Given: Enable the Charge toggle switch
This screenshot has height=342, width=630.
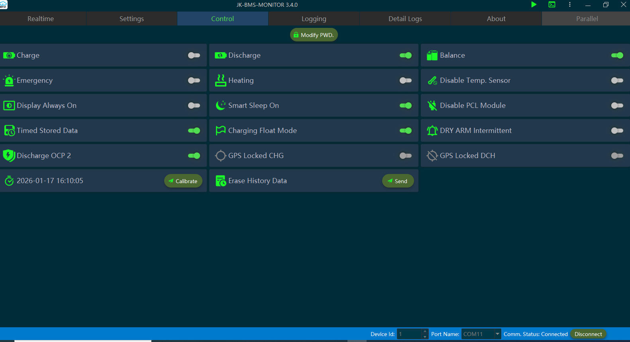Looking at the screenshot, I should 194,55.
